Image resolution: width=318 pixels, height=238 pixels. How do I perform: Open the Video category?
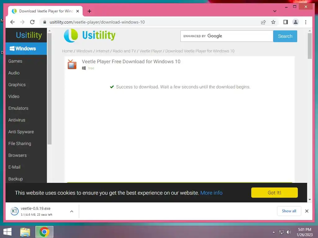point(14,96)
